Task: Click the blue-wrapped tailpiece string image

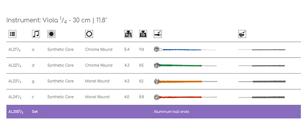Action: (x=185, y=49)
